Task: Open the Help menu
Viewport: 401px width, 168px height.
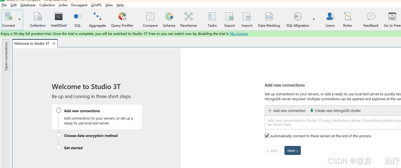Action: [x=120, y=5]
